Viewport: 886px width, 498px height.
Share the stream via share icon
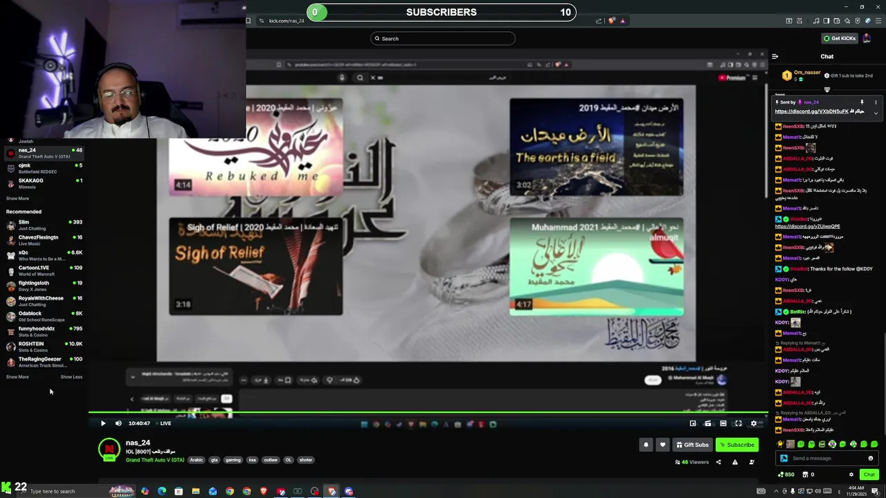(718, 462)
